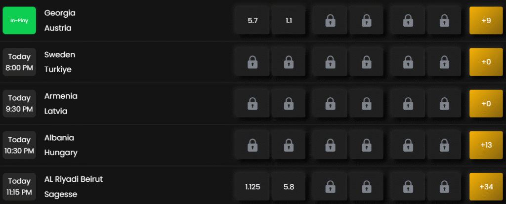Viewport: 506px width, 204px height.
Task: Click last lock icon in Albania row
Action: click(x=444, y=145)
